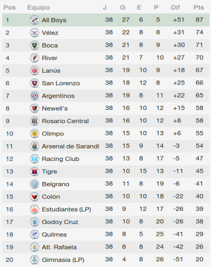Click the Pos column header
The height and width of the screenshot is (267, 211).
(10, 7)
